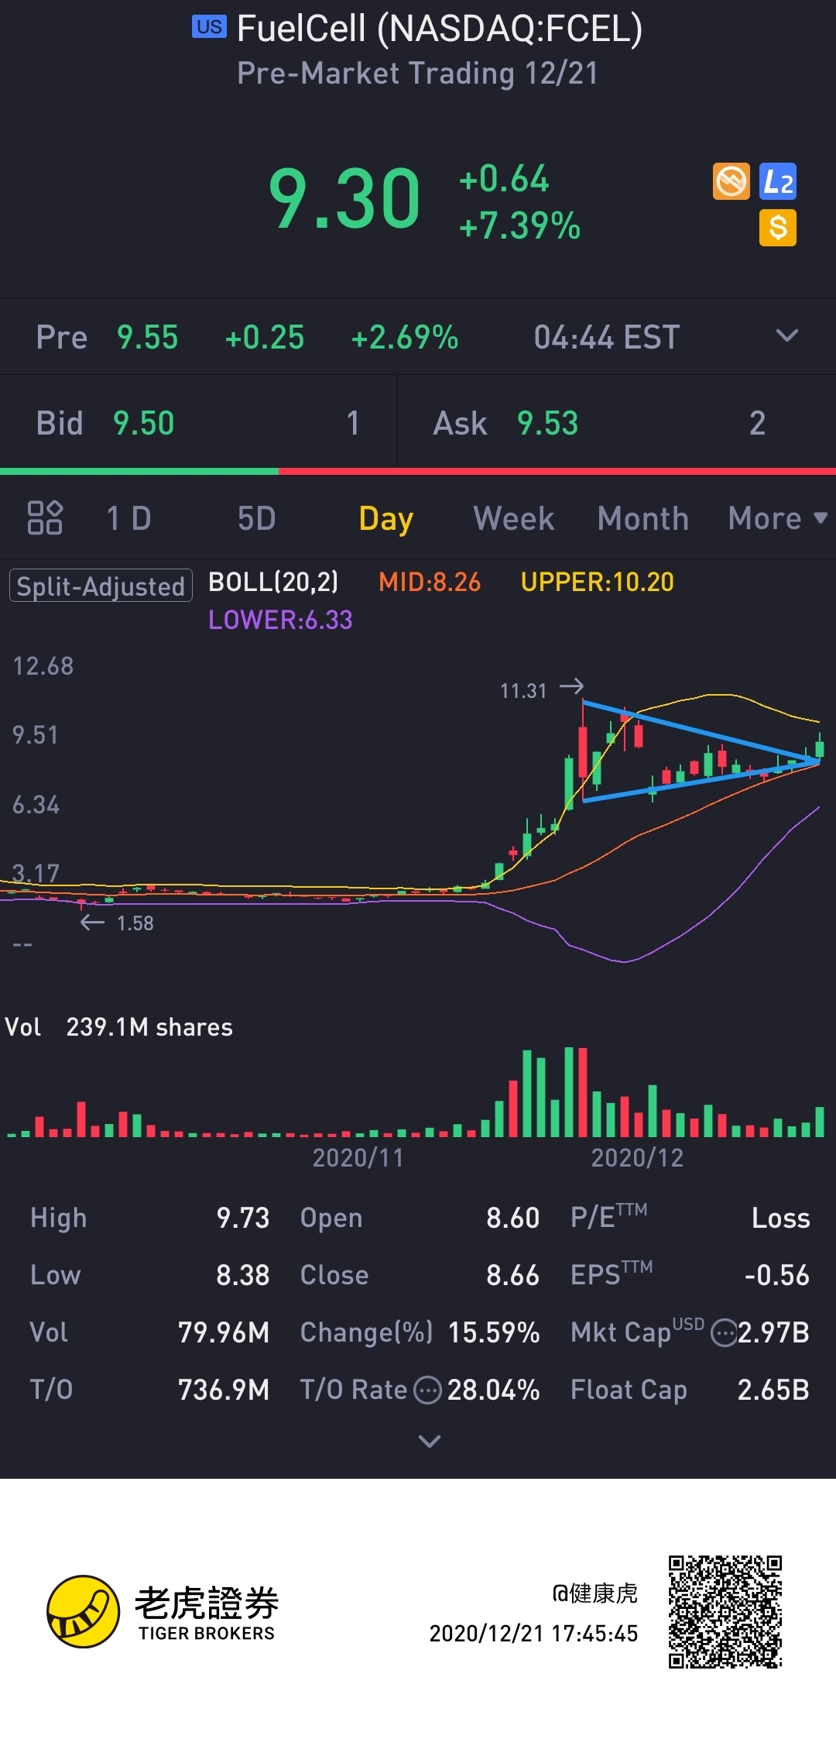
Task: Switch chart to 5D view
Action: [x=256, y=518]
